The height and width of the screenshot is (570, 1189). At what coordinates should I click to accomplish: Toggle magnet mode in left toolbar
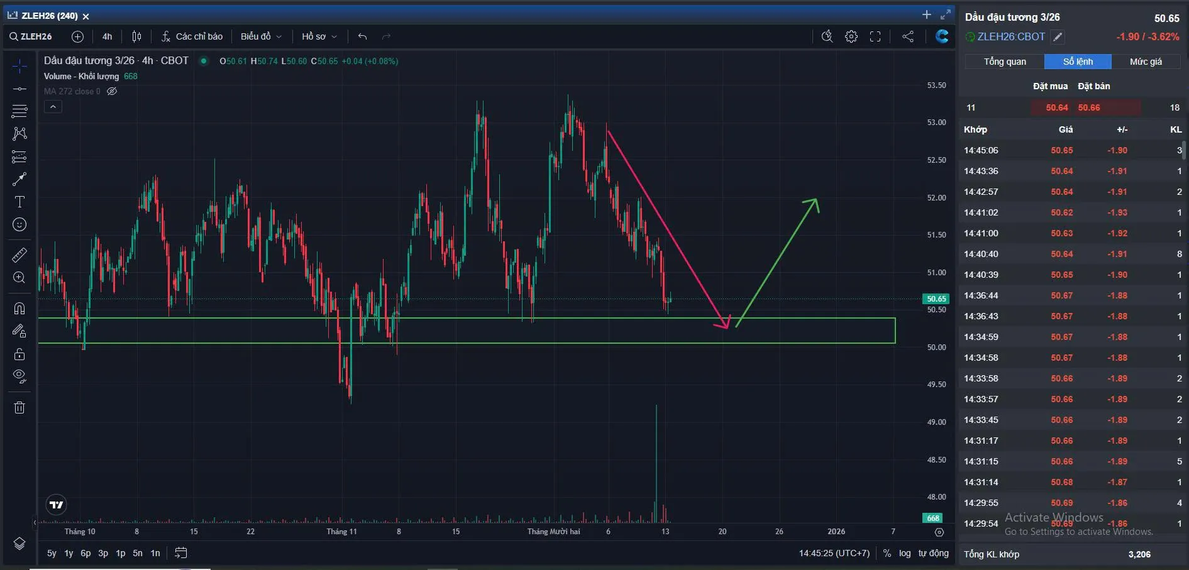click(x=19, y=308)
